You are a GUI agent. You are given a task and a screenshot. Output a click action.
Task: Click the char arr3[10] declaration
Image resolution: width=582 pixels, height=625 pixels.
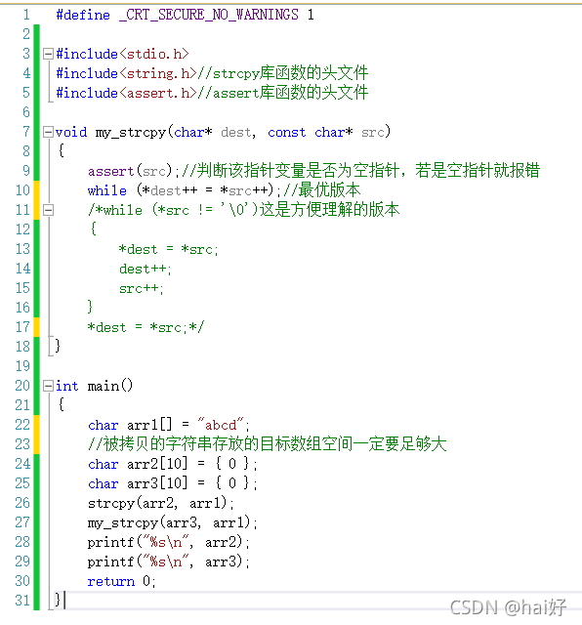pyautogui.click(x=173, y=483)
